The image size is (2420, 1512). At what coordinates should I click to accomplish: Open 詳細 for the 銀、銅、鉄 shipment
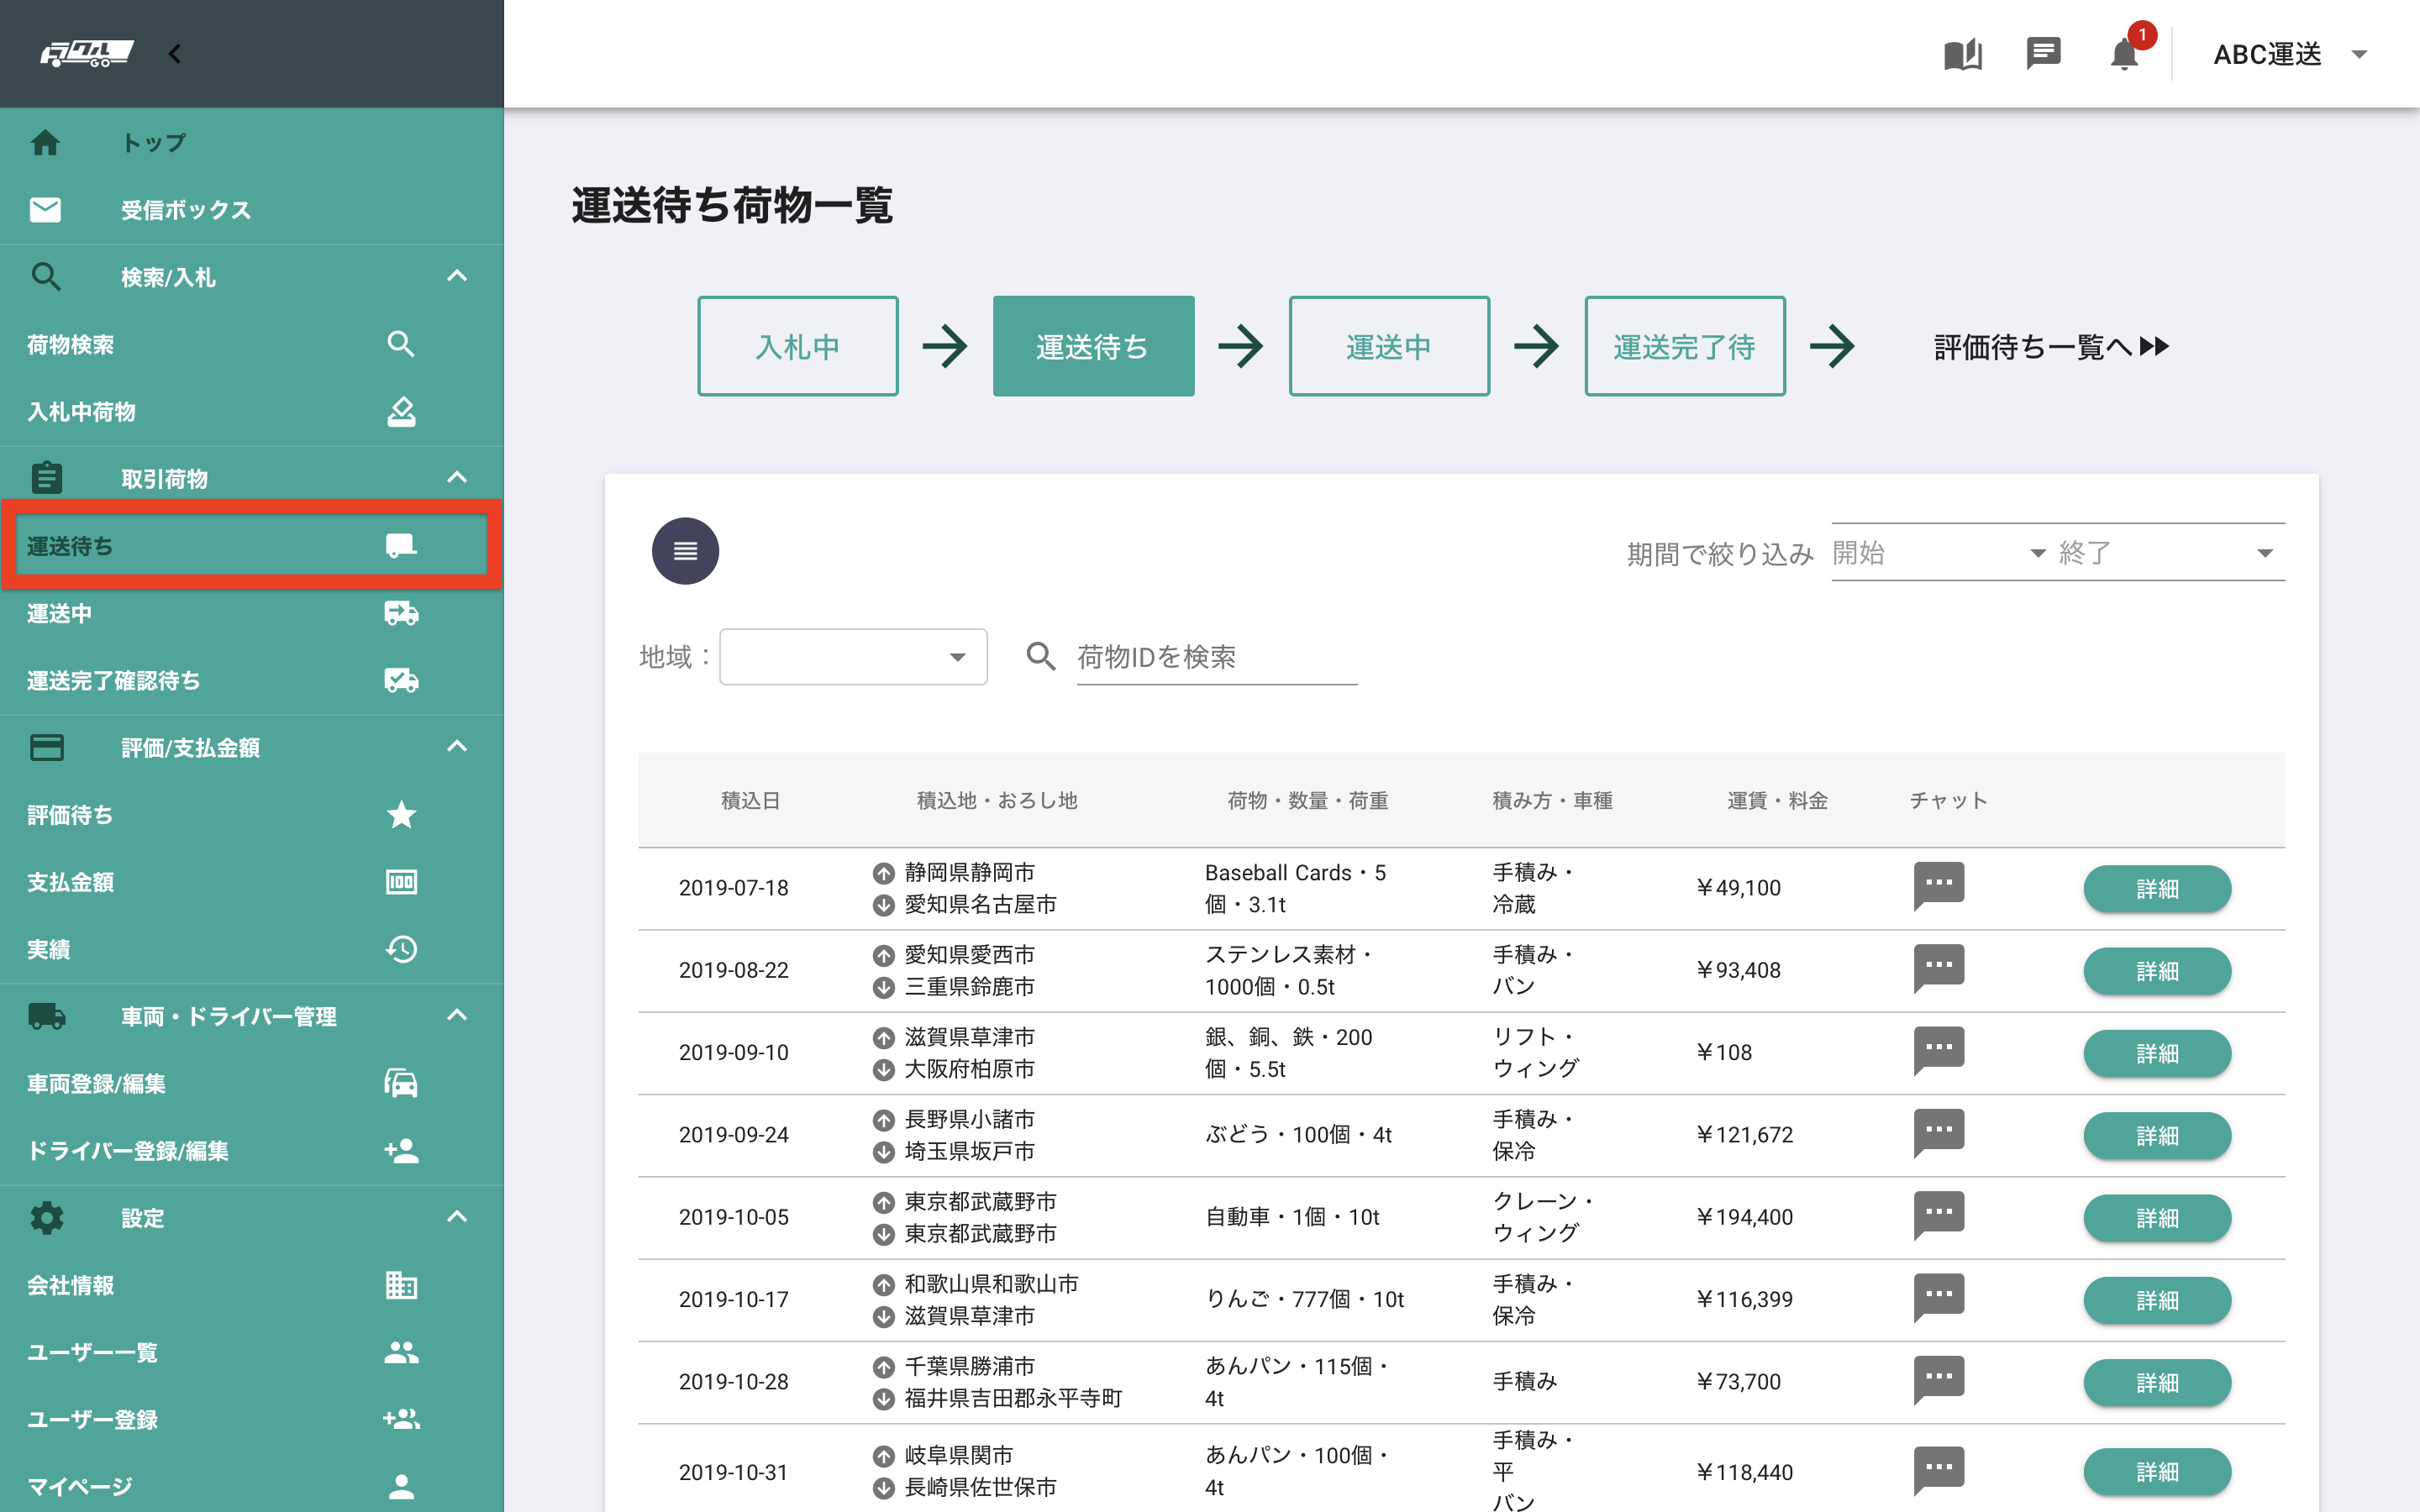point(2157,1053)
